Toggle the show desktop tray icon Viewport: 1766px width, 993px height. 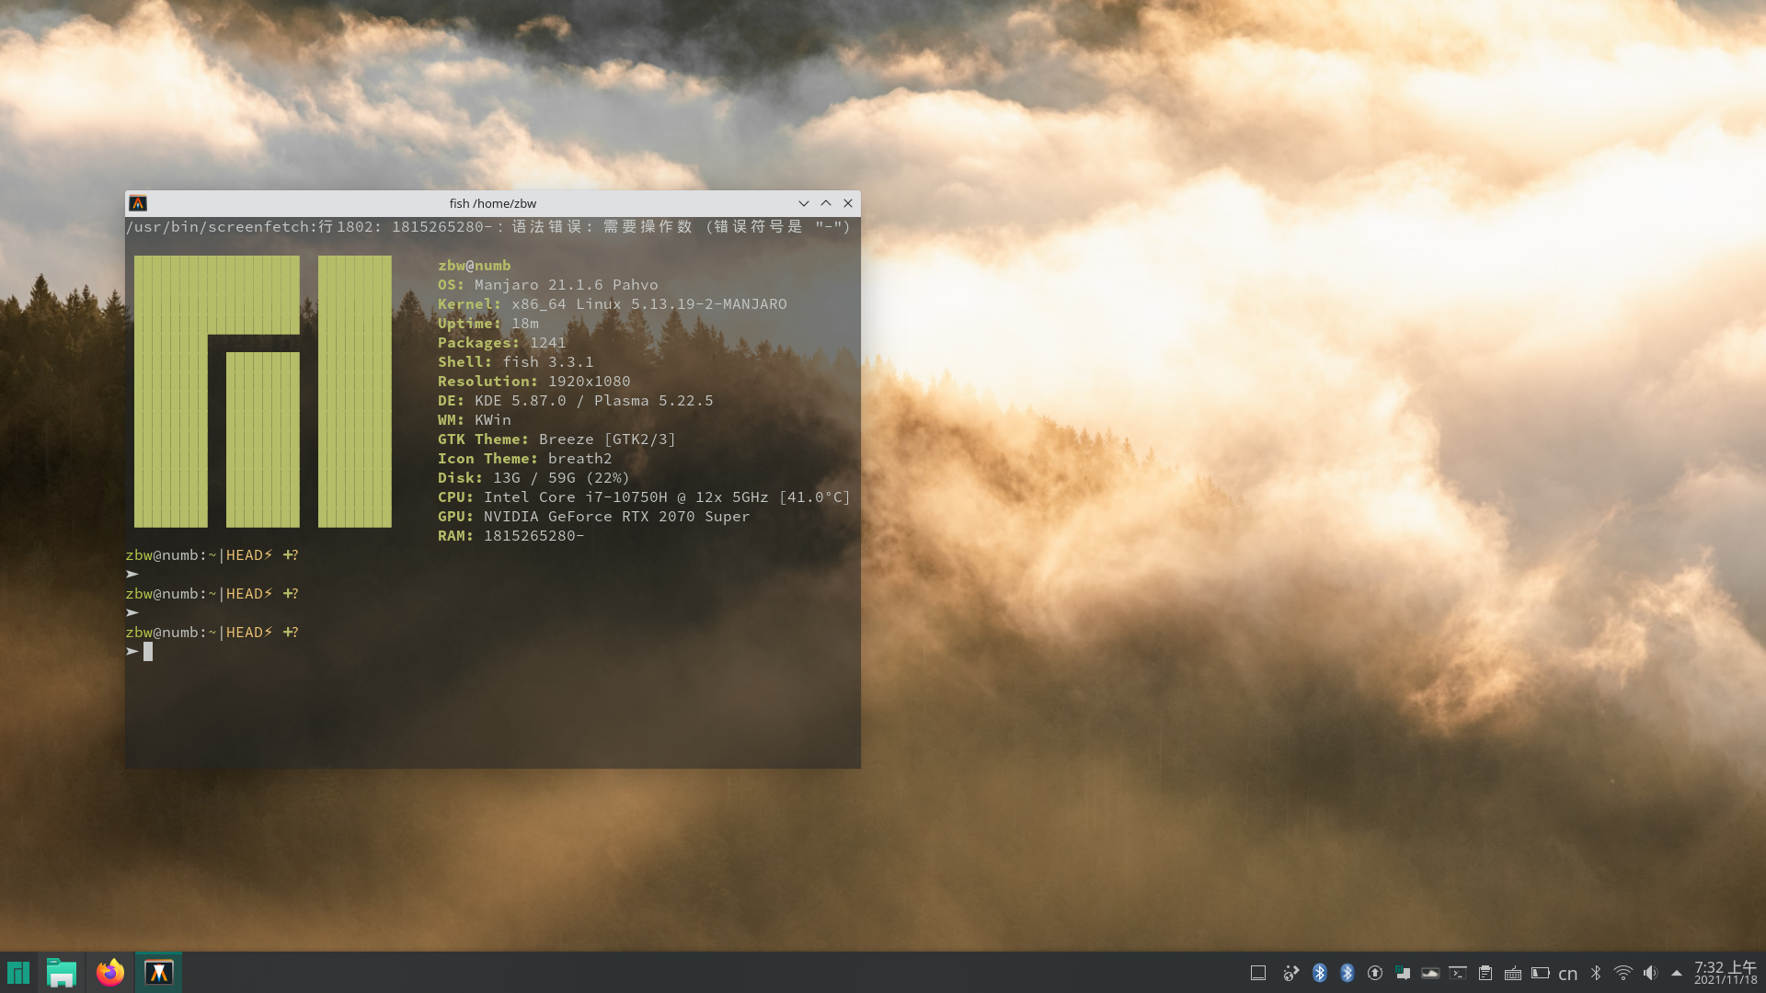pos(1258,973)
